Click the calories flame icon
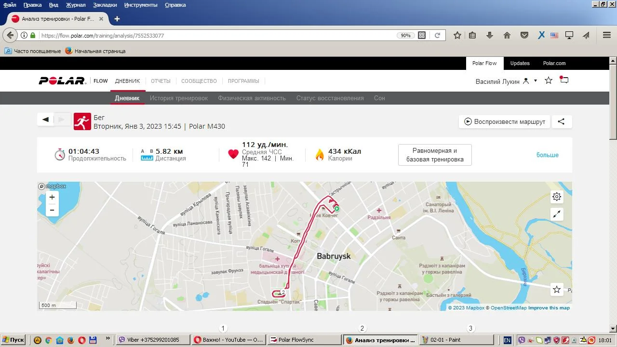The image size is (617, 347). click(x=320, y=154)
